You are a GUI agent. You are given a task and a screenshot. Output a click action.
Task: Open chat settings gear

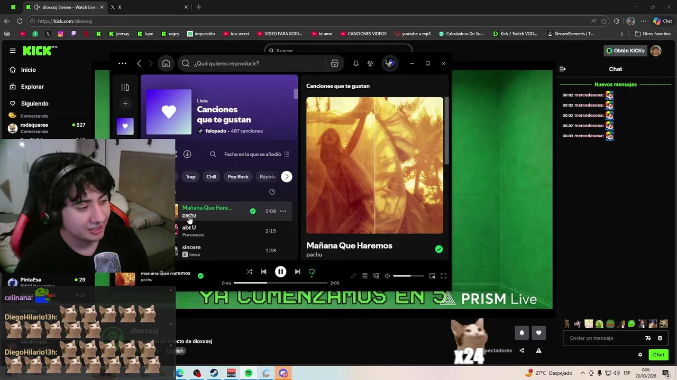tap(640, 355)
